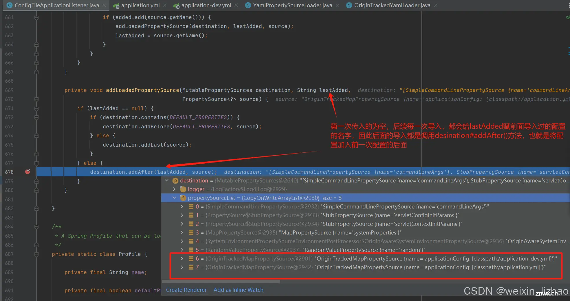Click 'private final String name;' field line
Screen dimensions: 570x301
[106, 272]
